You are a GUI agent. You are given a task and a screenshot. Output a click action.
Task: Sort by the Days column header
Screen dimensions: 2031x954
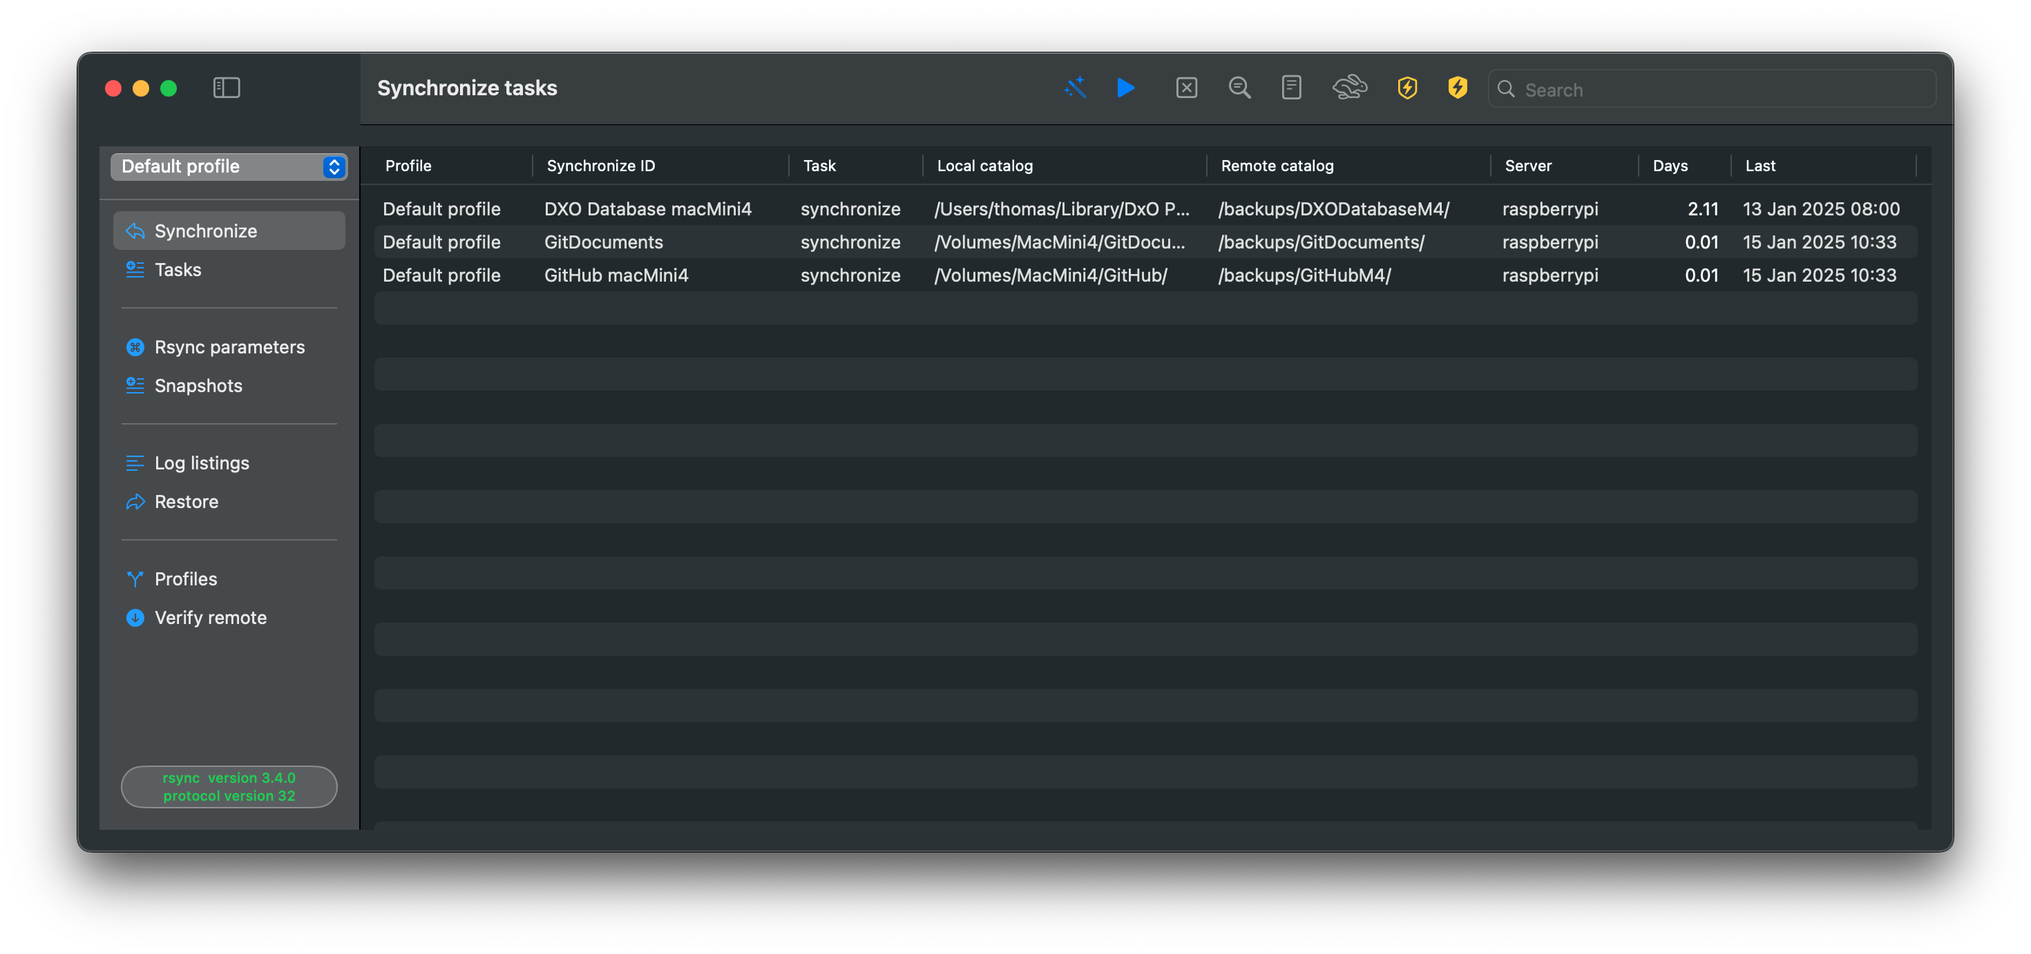pyautogui.click(x=1670, y=166)
